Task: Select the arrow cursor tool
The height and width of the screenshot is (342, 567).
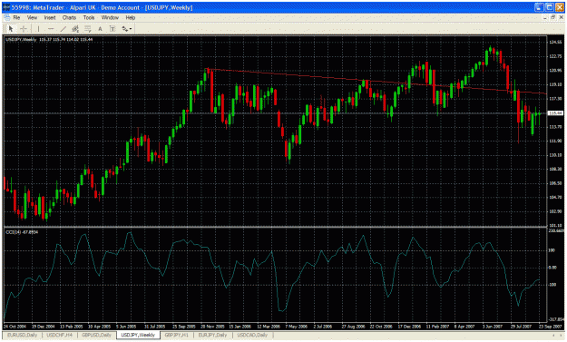Action: click(11, 29)
